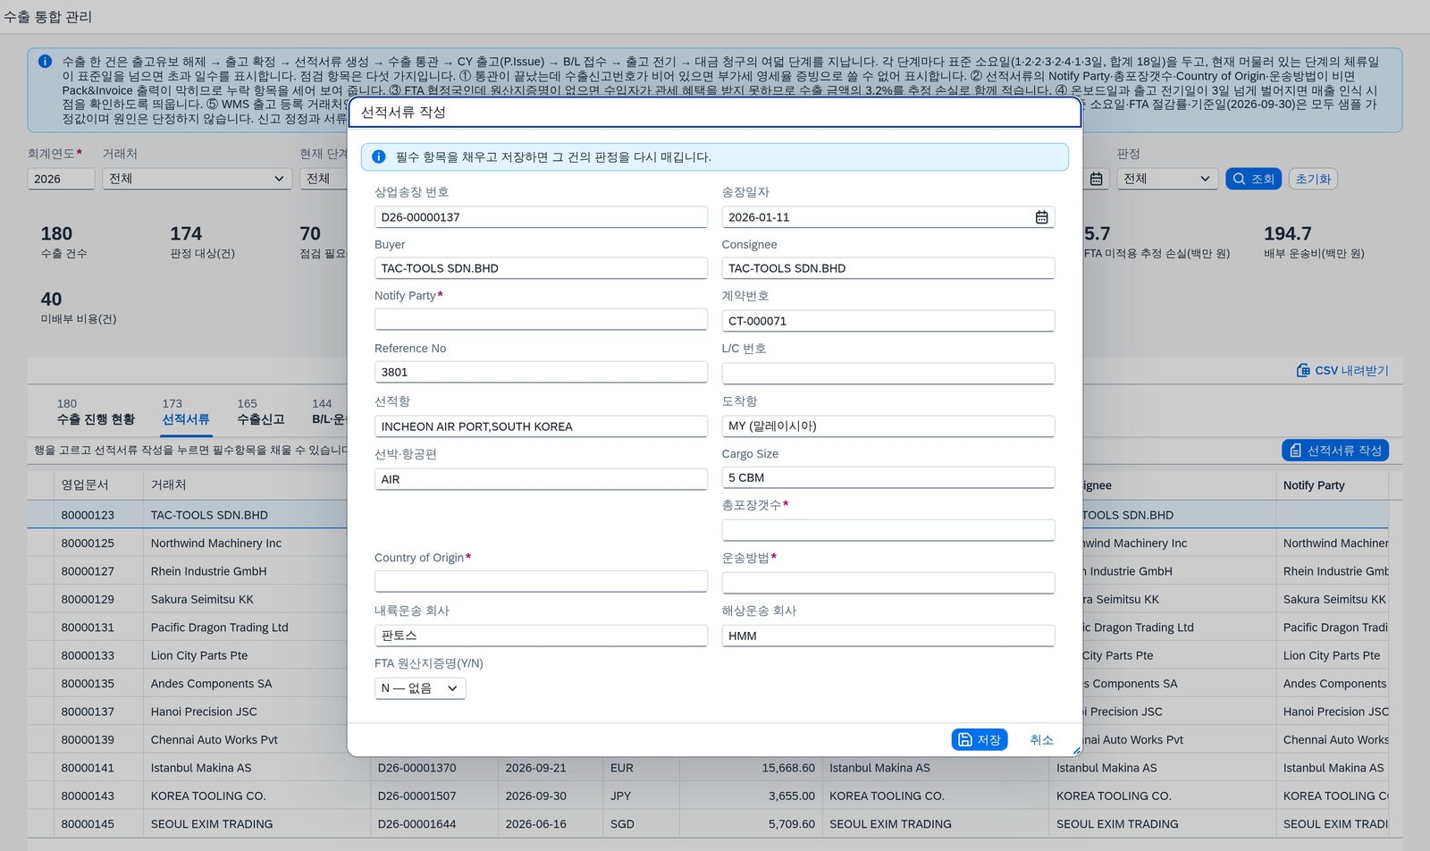Click the 내륙운송 회사 field showing 판토스
Screen dimensions: 1430x851
[541, 636]
